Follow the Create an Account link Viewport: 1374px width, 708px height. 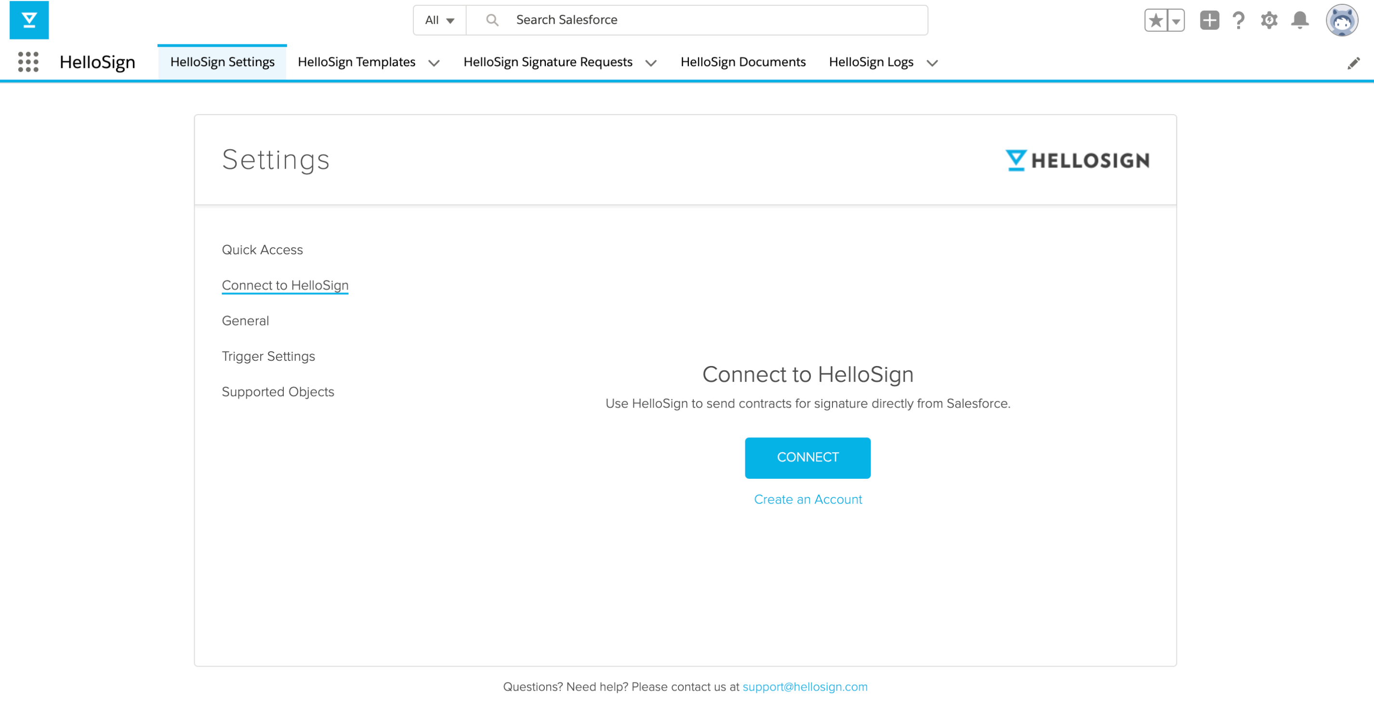pyautogui.click(x=807, y=500)
